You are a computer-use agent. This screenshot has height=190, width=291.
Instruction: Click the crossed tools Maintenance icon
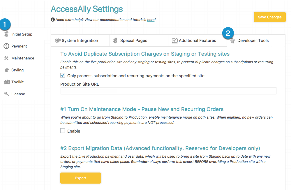6,58
